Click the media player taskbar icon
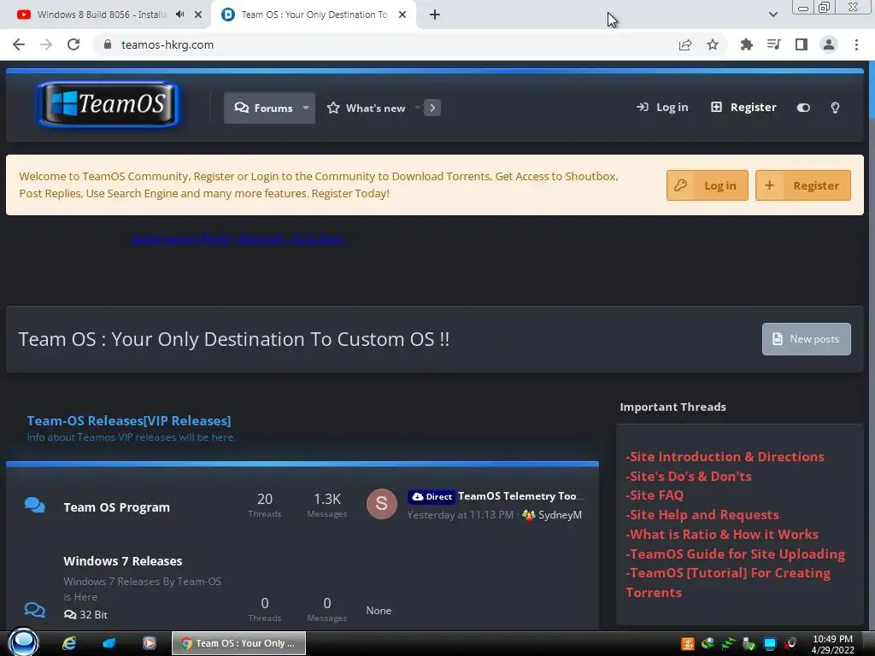 click(x=149, y=643)
